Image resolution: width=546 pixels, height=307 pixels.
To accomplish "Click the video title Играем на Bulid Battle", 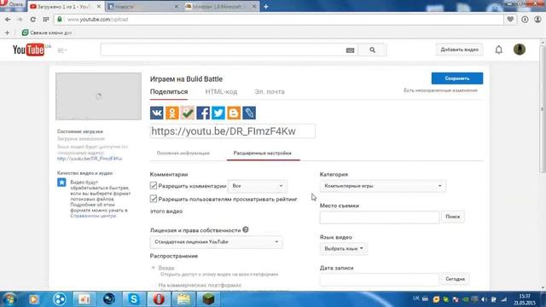I will coord(186,79).
